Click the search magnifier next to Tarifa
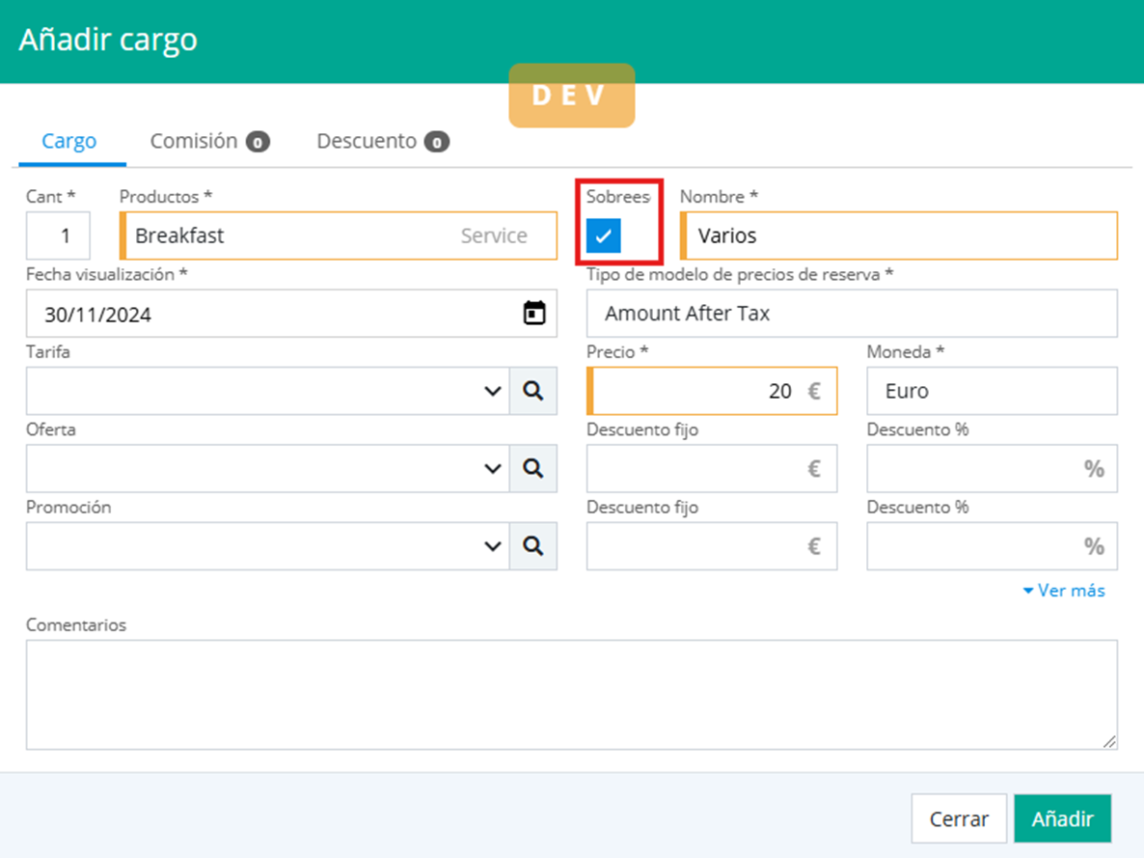Image resolution: width=1144 pixels, height=858 pixels. point(532,391)
